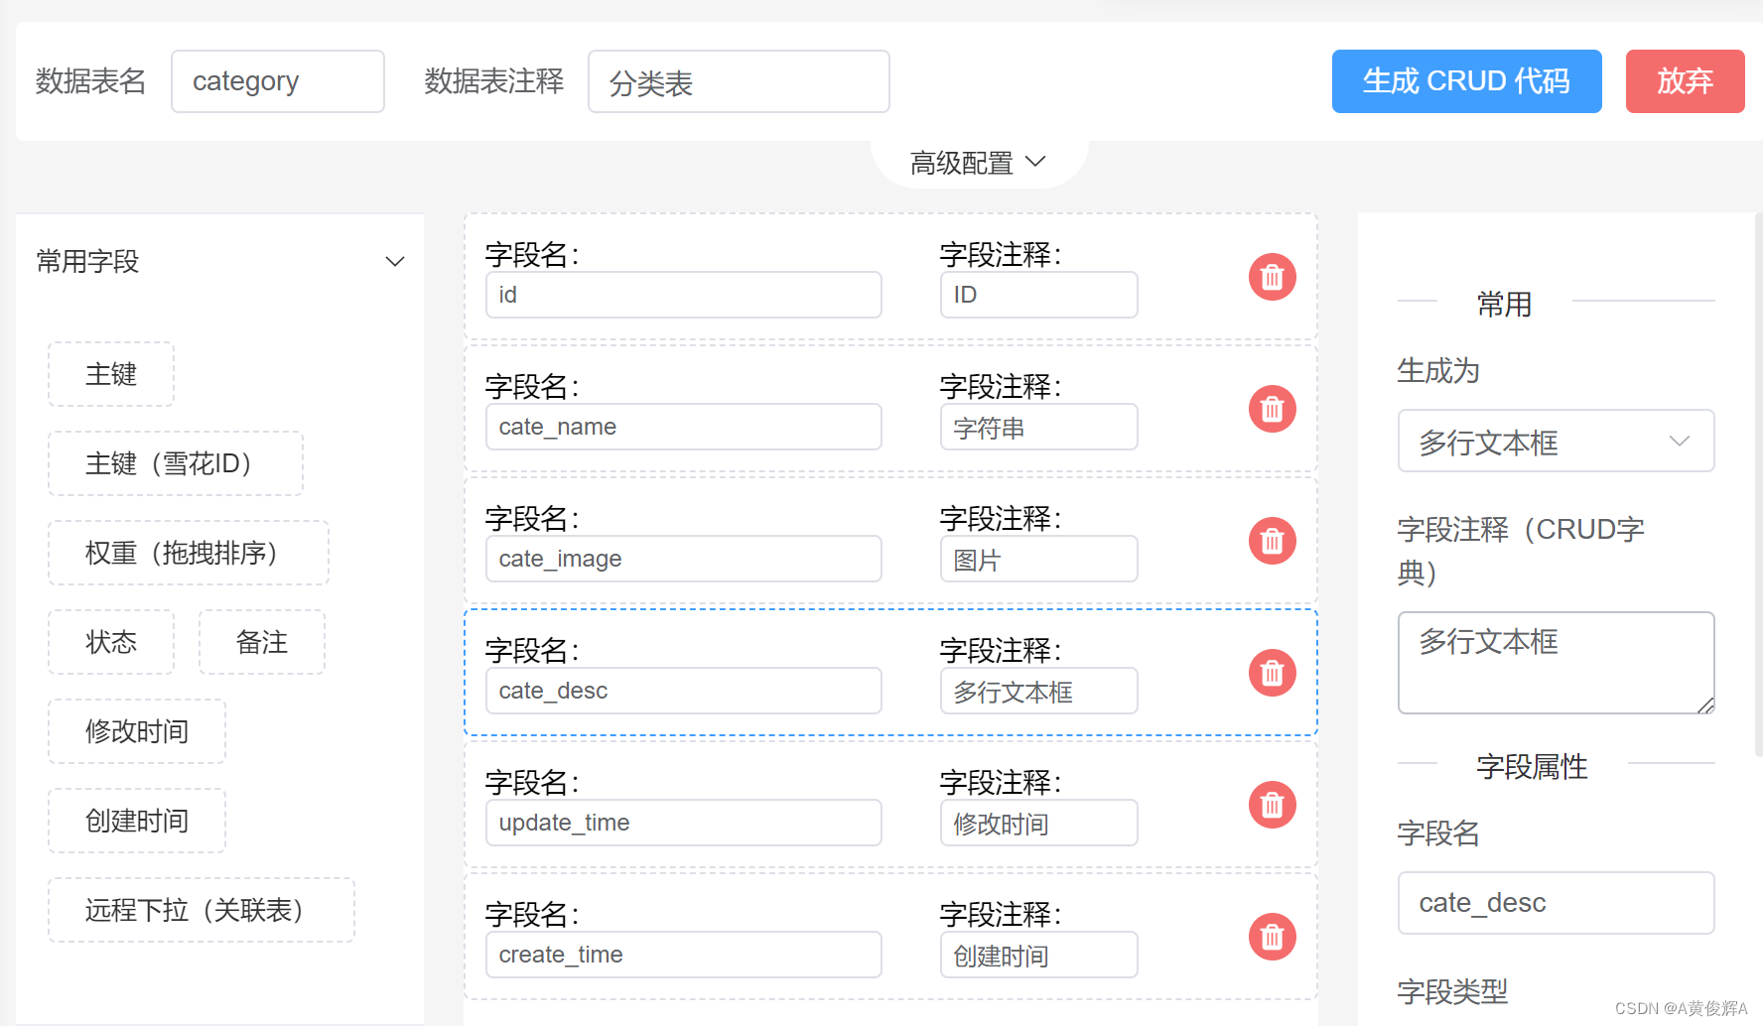The height and width of the screenshot is (1026, 1763).
Task: Edit the field name input with id
Action: point(684,295)
